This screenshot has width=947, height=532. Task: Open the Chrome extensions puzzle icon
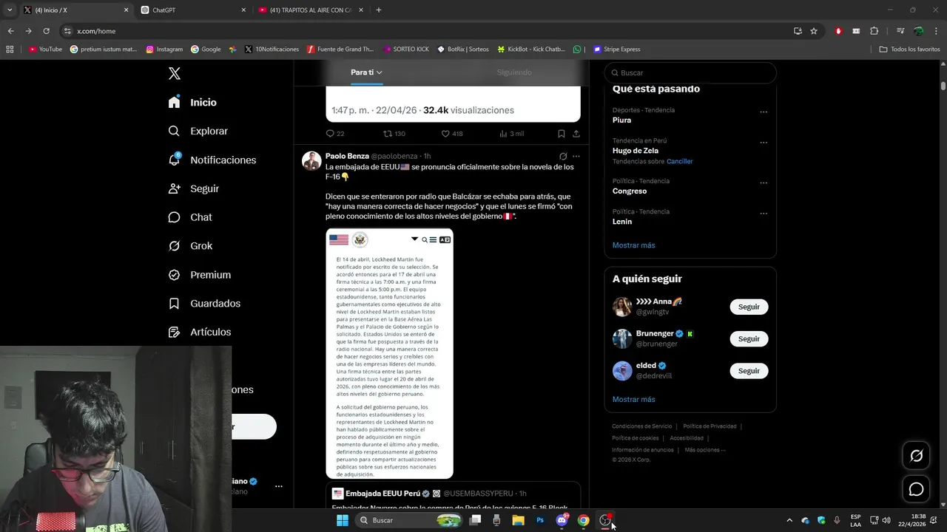pyautogui.click(x=874, y=31)
